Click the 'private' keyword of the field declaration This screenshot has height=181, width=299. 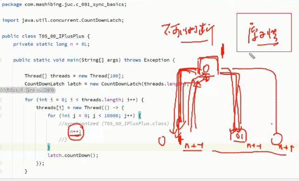pyautogui.click(x=23, y=44)
